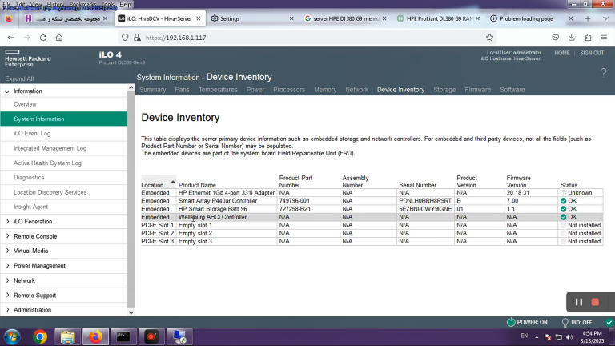615x346 pixels.
Task: Click Expand All in the sidebar
Action: tap(19, 78)
